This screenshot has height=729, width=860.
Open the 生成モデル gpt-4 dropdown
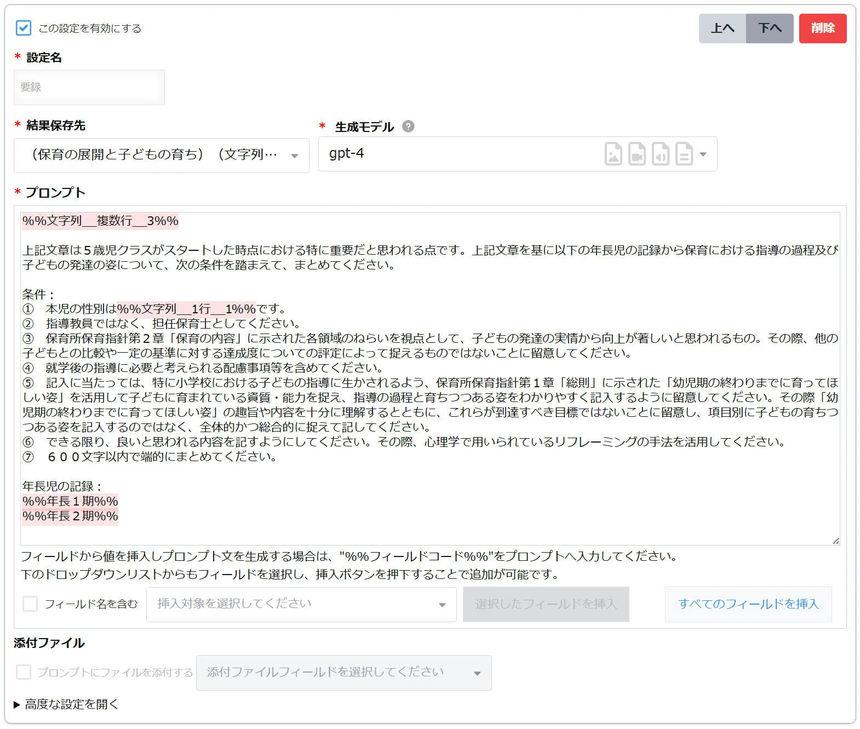[x=517, y=154]
